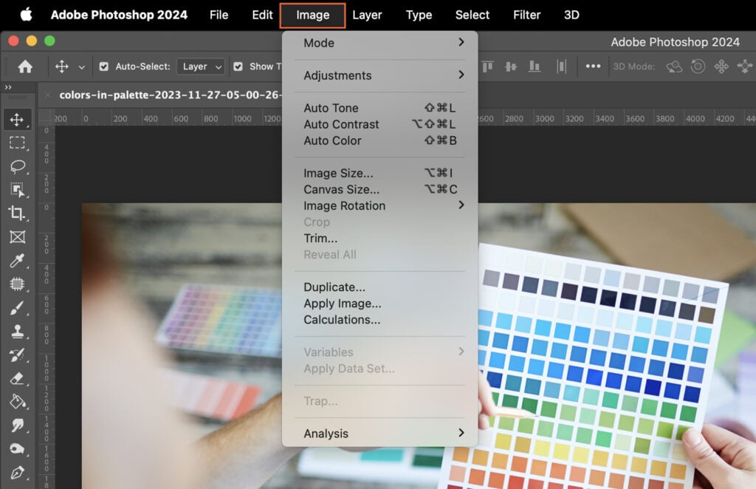
Task: Open the Select menu
Action: (x=472, y=15)
